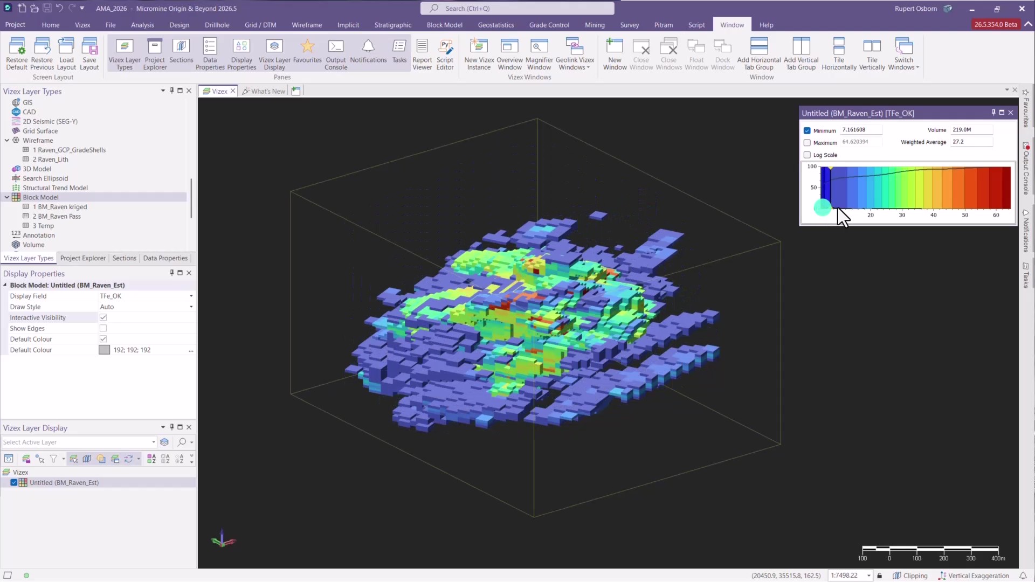This screenshot has height=582, width=1035.
Task: Click red end of legend colour bar
Action: [x=1006, y=188]
